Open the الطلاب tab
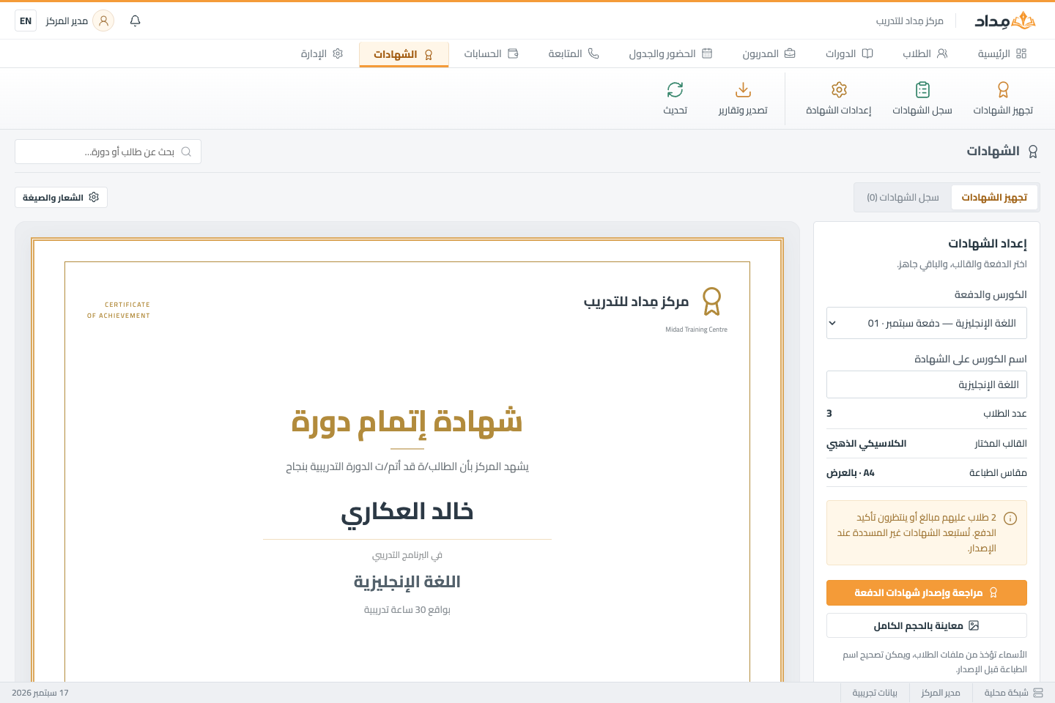Screen dimensions: 1055x703 (925, 53)
